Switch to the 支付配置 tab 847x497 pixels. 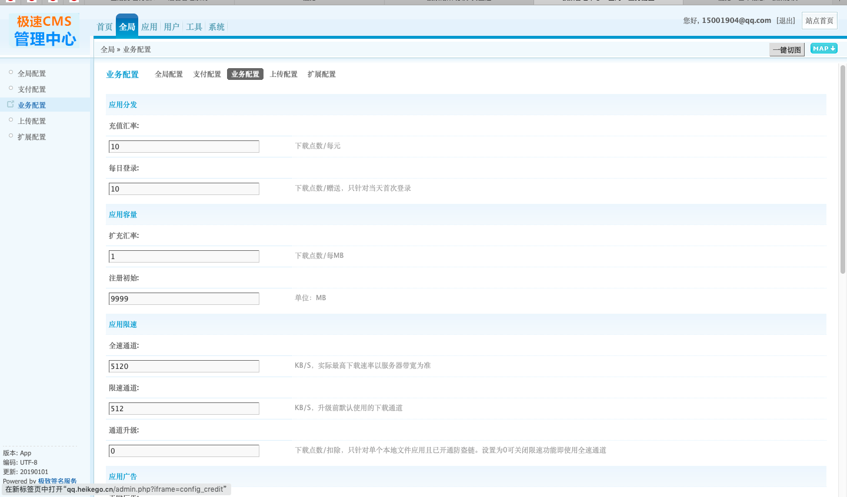207,75
